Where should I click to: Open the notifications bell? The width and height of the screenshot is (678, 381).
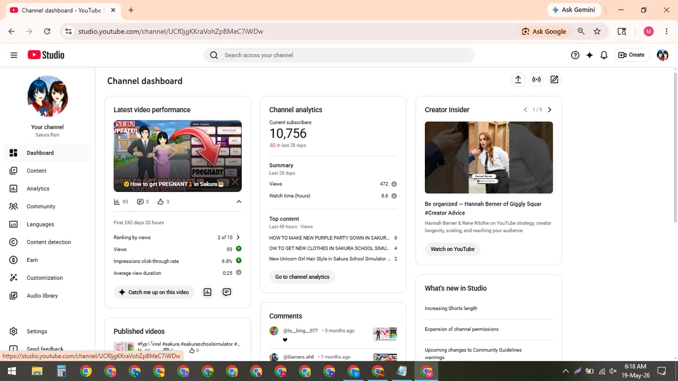click(604, 55)
